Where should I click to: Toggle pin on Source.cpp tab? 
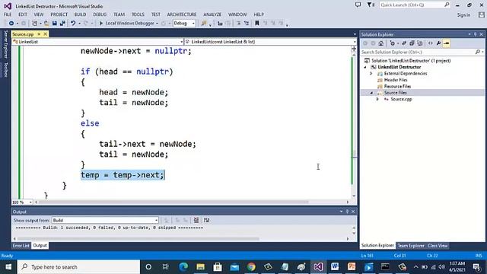point(39,34)
